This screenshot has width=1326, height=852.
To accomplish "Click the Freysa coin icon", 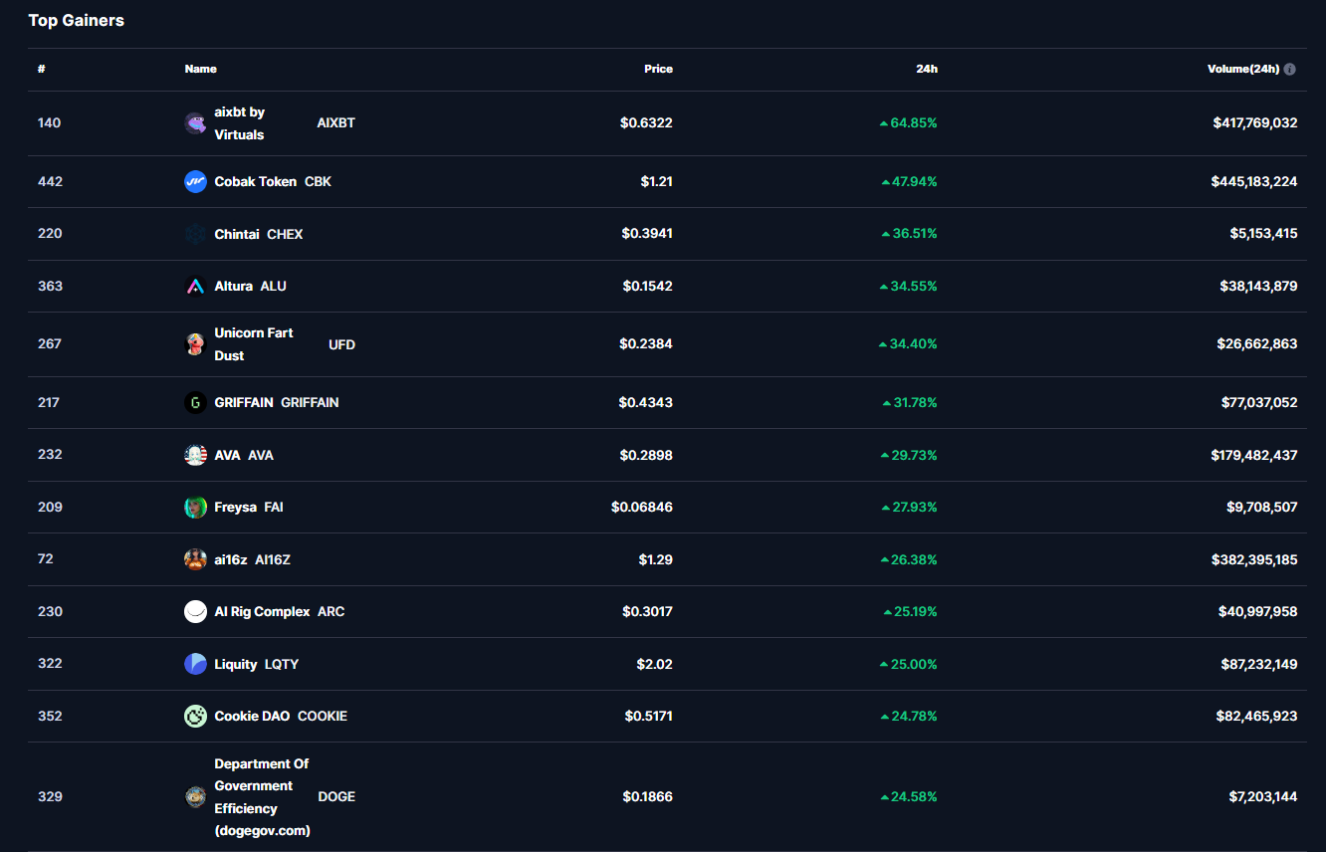I will pos(195,508).
